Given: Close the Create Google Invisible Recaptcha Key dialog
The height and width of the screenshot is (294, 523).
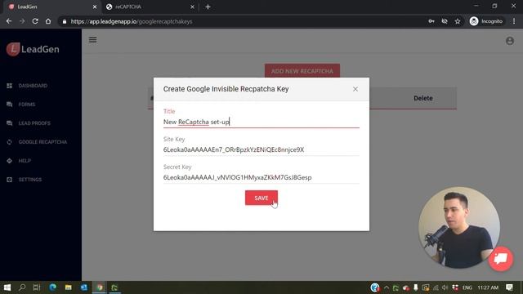Looking at the screenshot, I should point(355,89).
